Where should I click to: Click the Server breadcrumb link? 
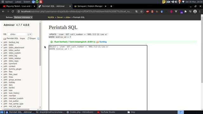tap(60, 17)
